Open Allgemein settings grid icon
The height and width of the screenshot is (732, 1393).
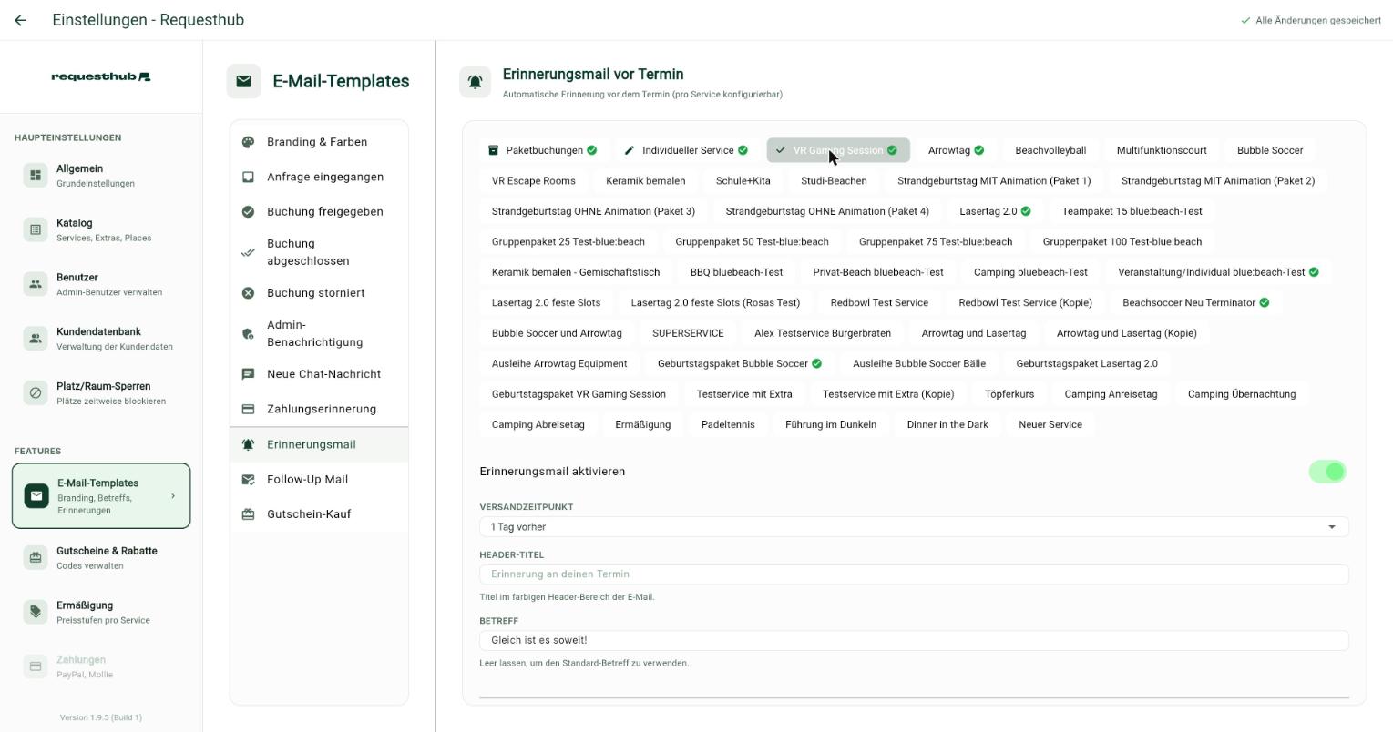click(x=36, y=175)
